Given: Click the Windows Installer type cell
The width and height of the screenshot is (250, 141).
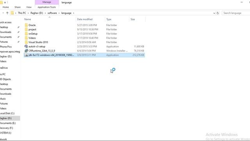Looking at the screenshot, I should point(117,51).
